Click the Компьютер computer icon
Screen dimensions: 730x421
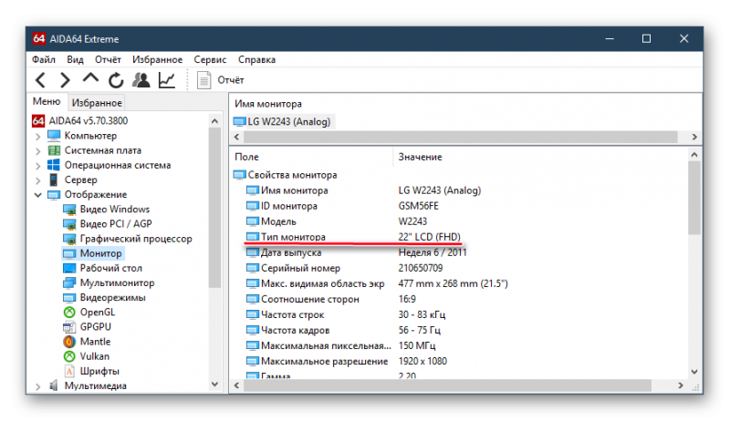[x=54, y=136]
